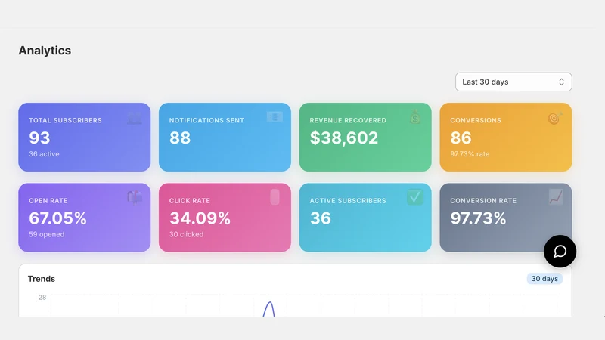605x340 pixels.
Task: Click the mailbox icon on Open Rate card
Action: pos(135,198)
